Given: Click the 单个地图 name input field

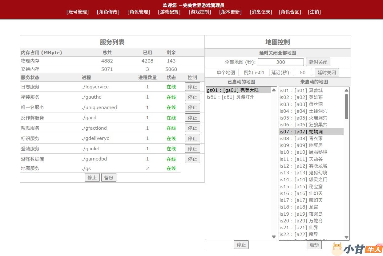Looking at the screenshot, I should pos(254,72).
